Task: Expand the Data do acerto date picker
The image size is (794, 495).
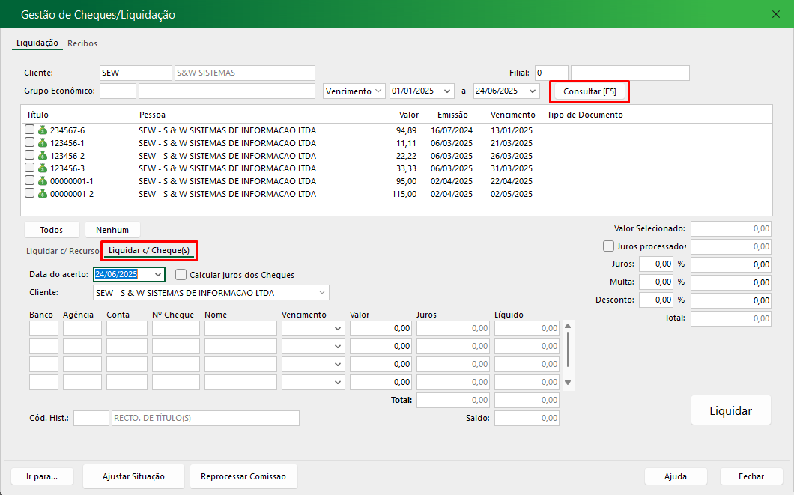Action: click(x=157, y=275)
